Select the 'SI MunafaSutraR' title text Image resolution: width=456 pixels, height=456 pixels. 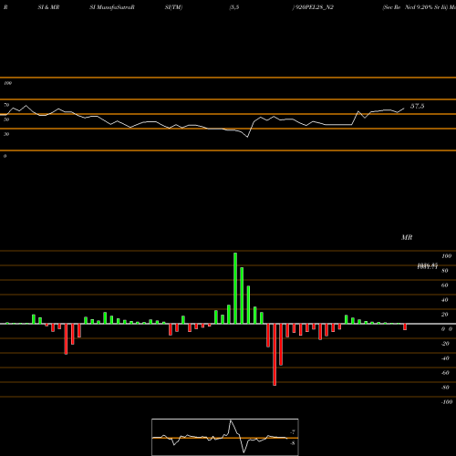coord(112,7)
